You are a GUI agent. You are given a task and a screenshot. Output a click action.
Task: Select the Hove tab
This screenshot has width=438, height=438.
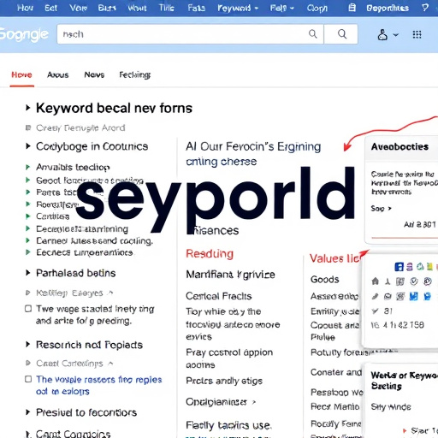coord(21,74)
